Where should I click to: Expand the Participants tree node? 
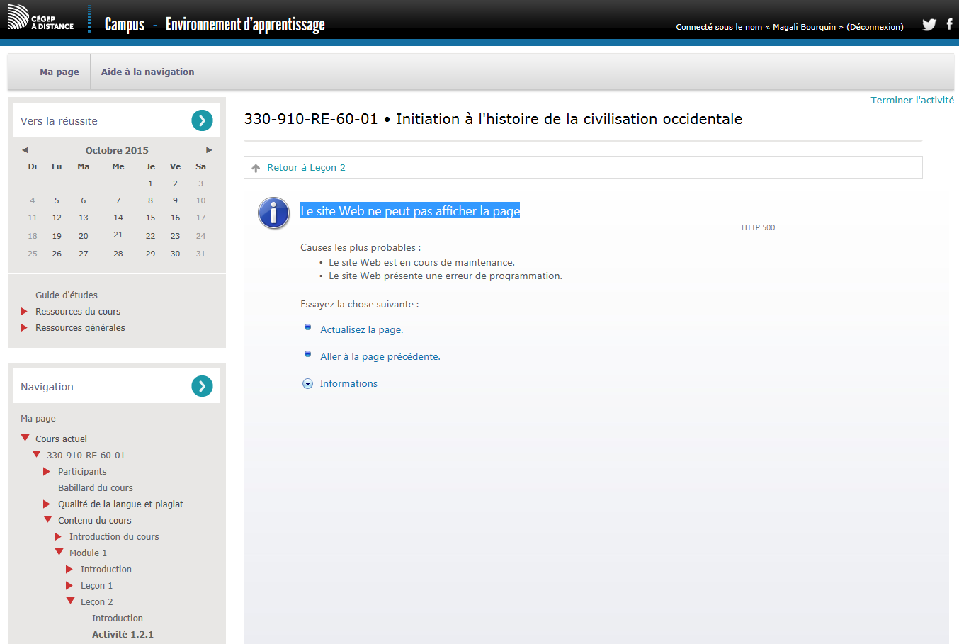[x=47, y=472]
